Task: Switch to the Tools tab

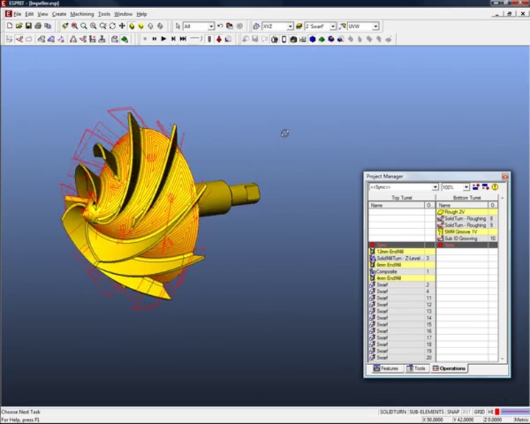Action: (x=417, y=368)
